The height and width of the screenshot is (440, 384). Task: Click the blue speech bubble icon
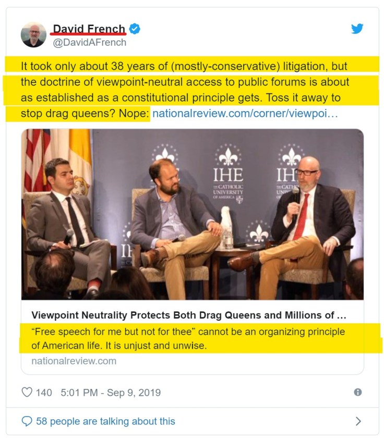pos(27,421)
